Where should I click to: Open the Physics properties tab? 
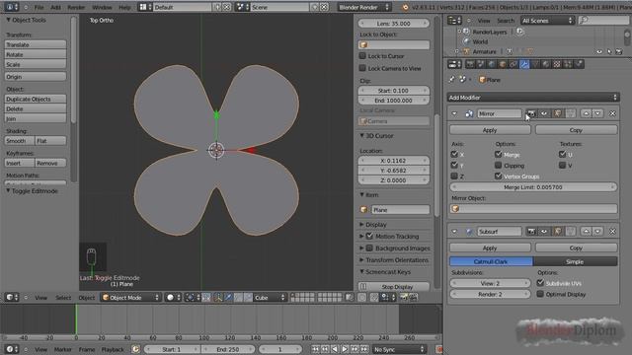coord(579,64)
